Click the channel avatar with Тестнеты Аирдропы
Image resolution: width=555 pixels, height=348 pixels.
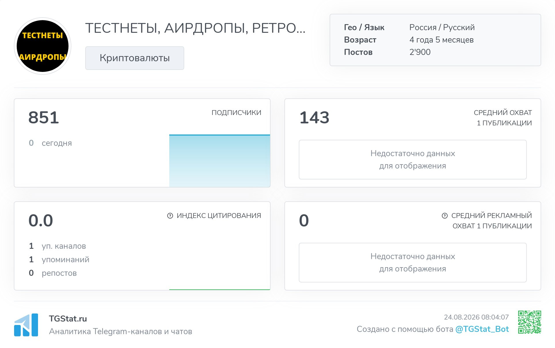click(43, 46)
